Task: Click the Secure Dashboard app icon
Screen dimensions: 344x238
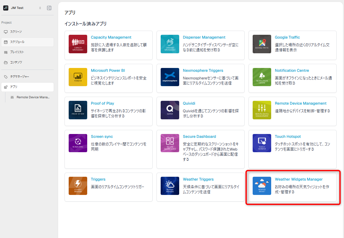Action: point(170,143)
